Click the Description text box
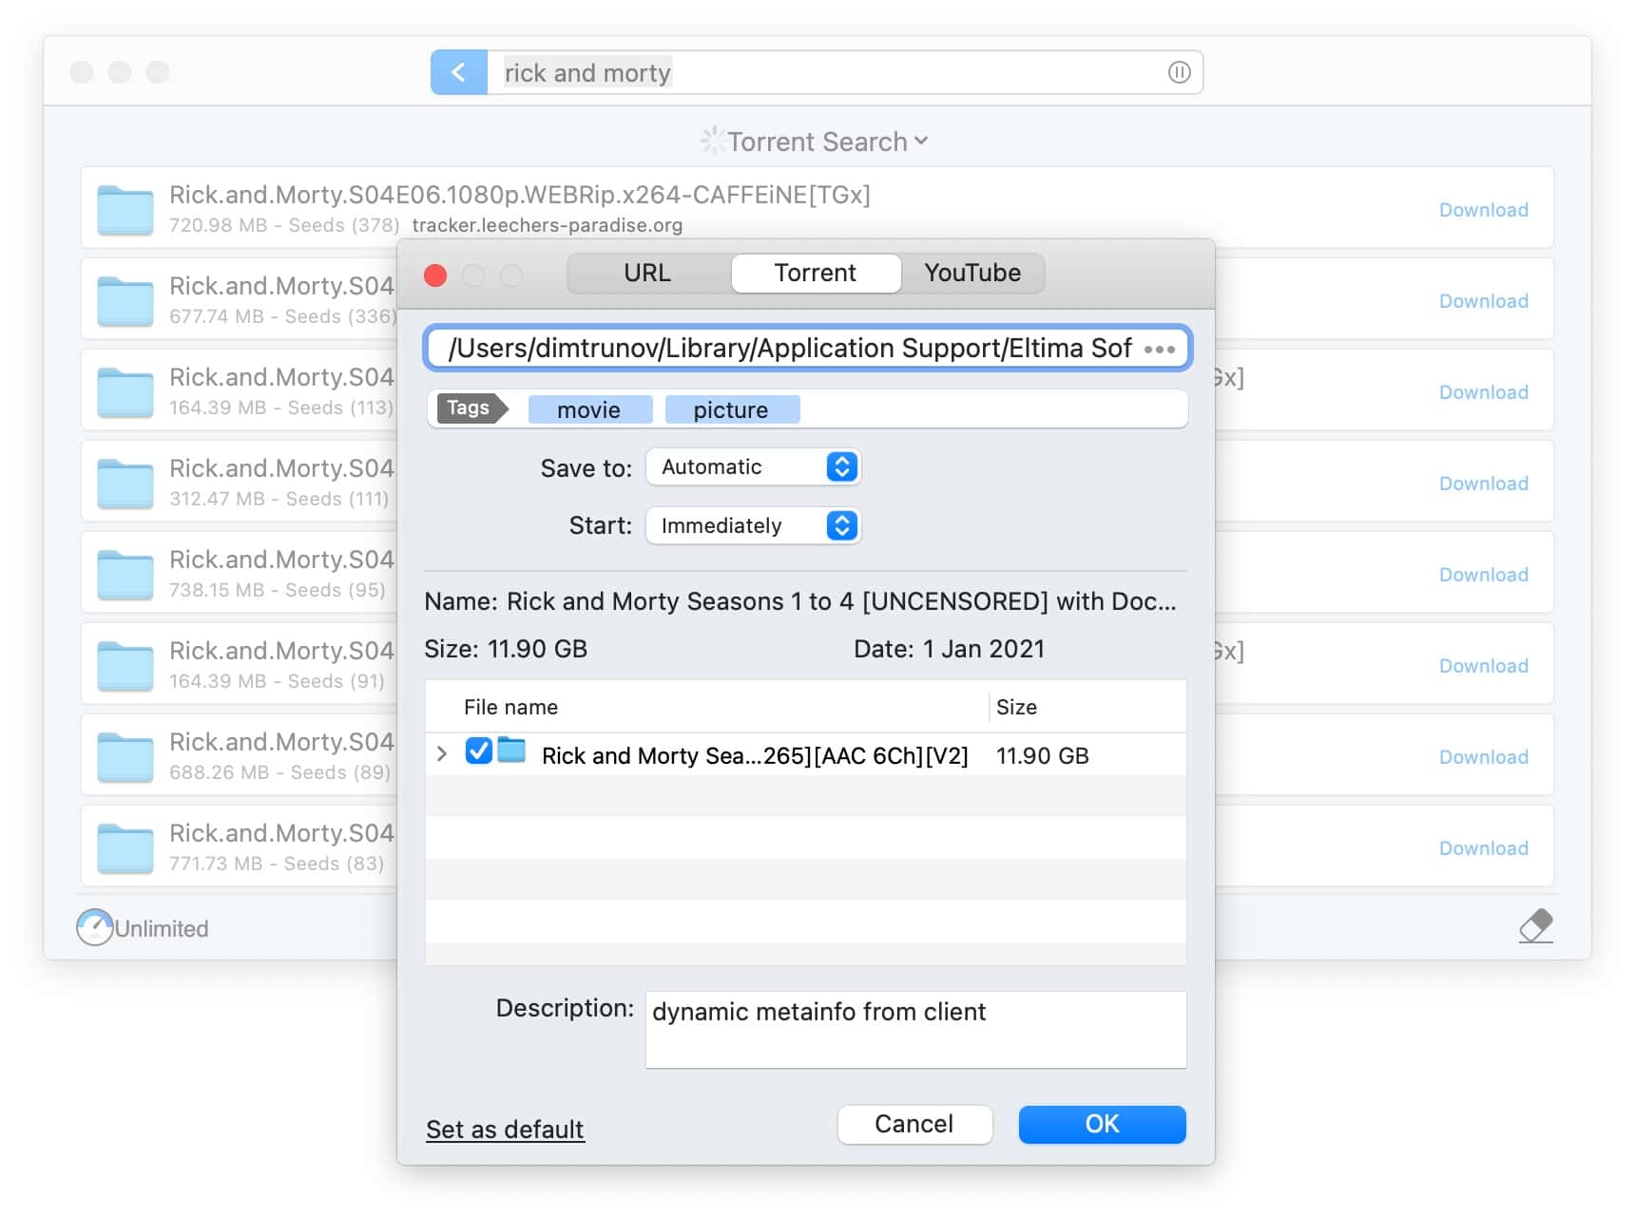This screenshot has width=1635, height=1216. click(x=916, y=1030)
